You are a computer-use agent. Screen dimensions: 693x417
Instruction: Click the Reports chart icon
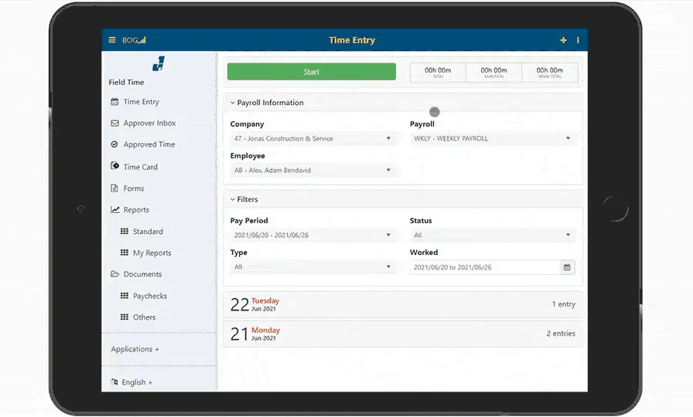coord(114,210)
